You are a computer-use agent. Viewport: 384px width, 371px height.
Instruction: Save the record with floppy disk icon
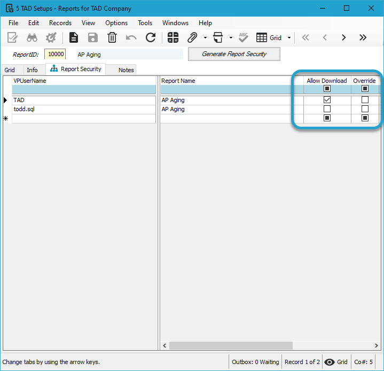[x=93, y=38]
